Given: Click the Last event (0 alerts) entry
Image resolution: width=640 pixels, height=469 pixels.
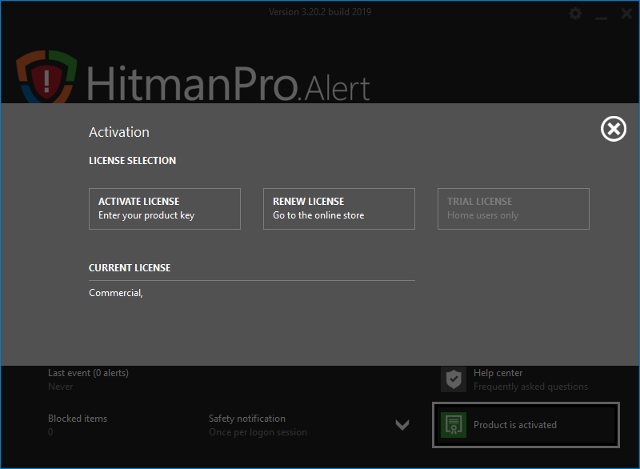Looking at the screenshot, I should pyautogui.click(x=88, y=379).
